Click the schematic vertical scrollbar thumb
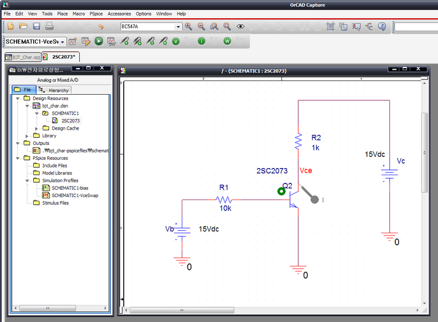 tap(424, 153)
